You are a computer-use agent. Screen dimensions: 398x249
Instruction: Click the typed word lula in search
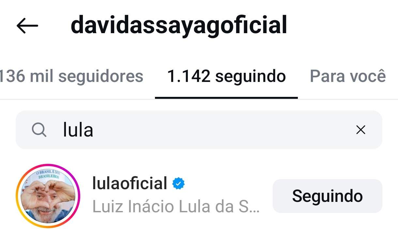78,130
